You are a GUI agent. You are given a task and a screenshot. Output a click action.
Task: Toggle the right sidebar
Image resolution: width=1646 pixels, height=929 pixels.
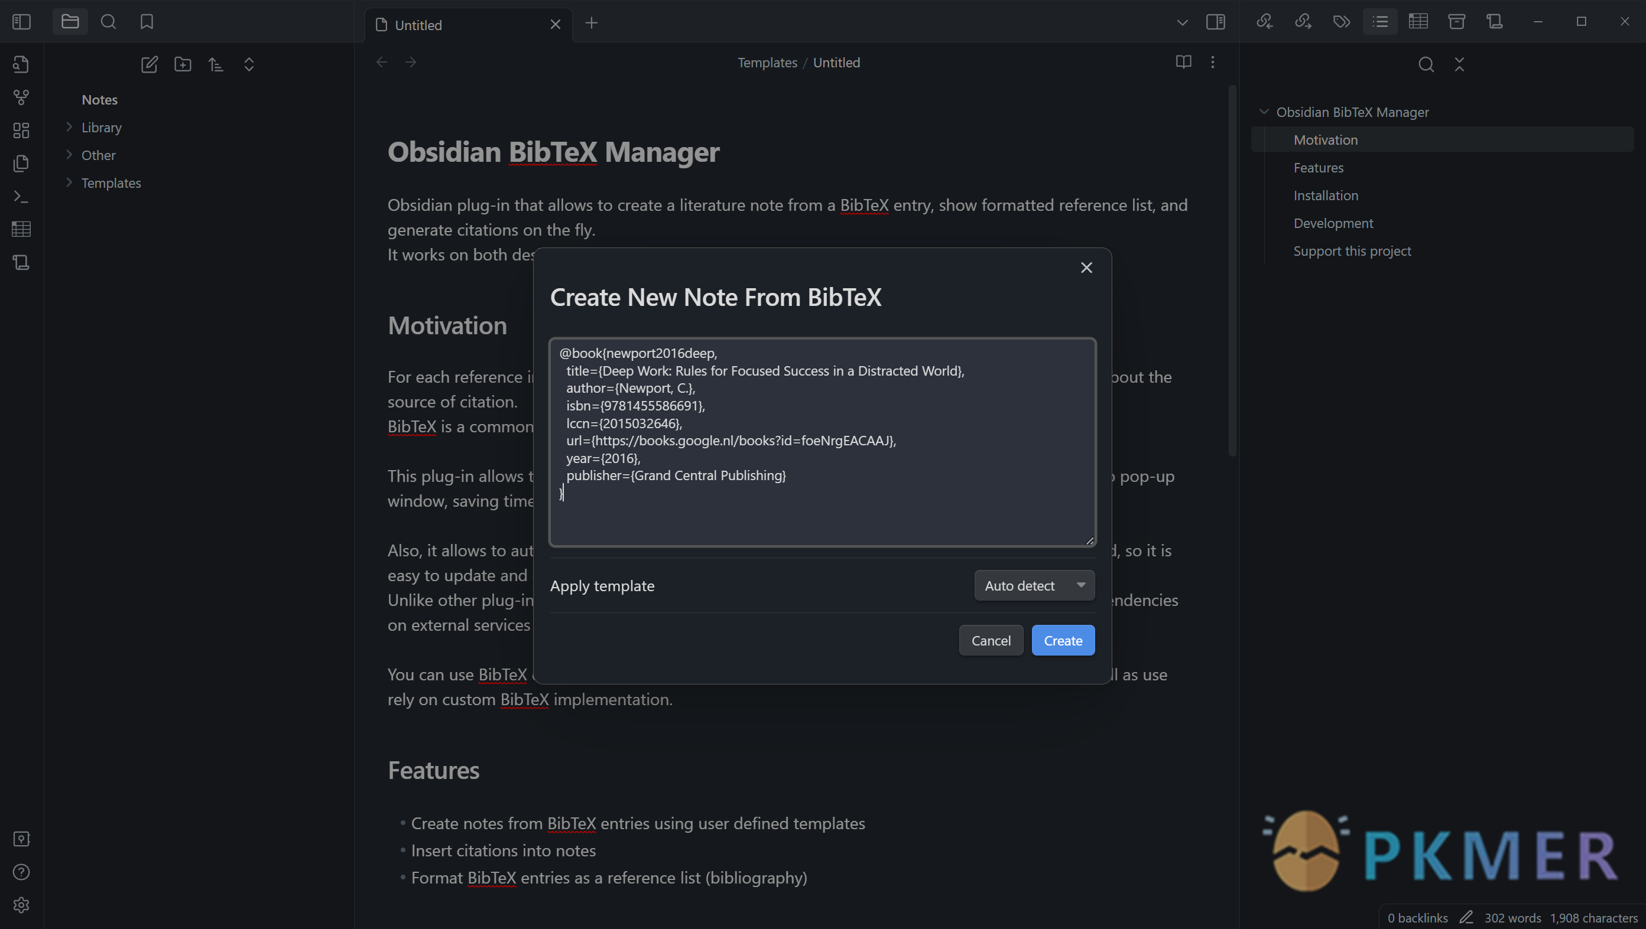(x=1215, y=22)
